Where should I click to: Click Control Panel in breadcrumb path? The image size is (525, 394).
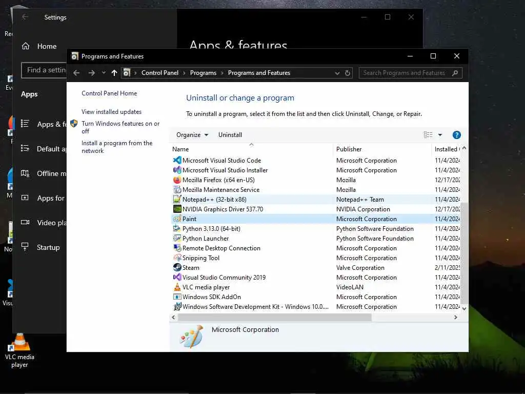pos(160,73)
